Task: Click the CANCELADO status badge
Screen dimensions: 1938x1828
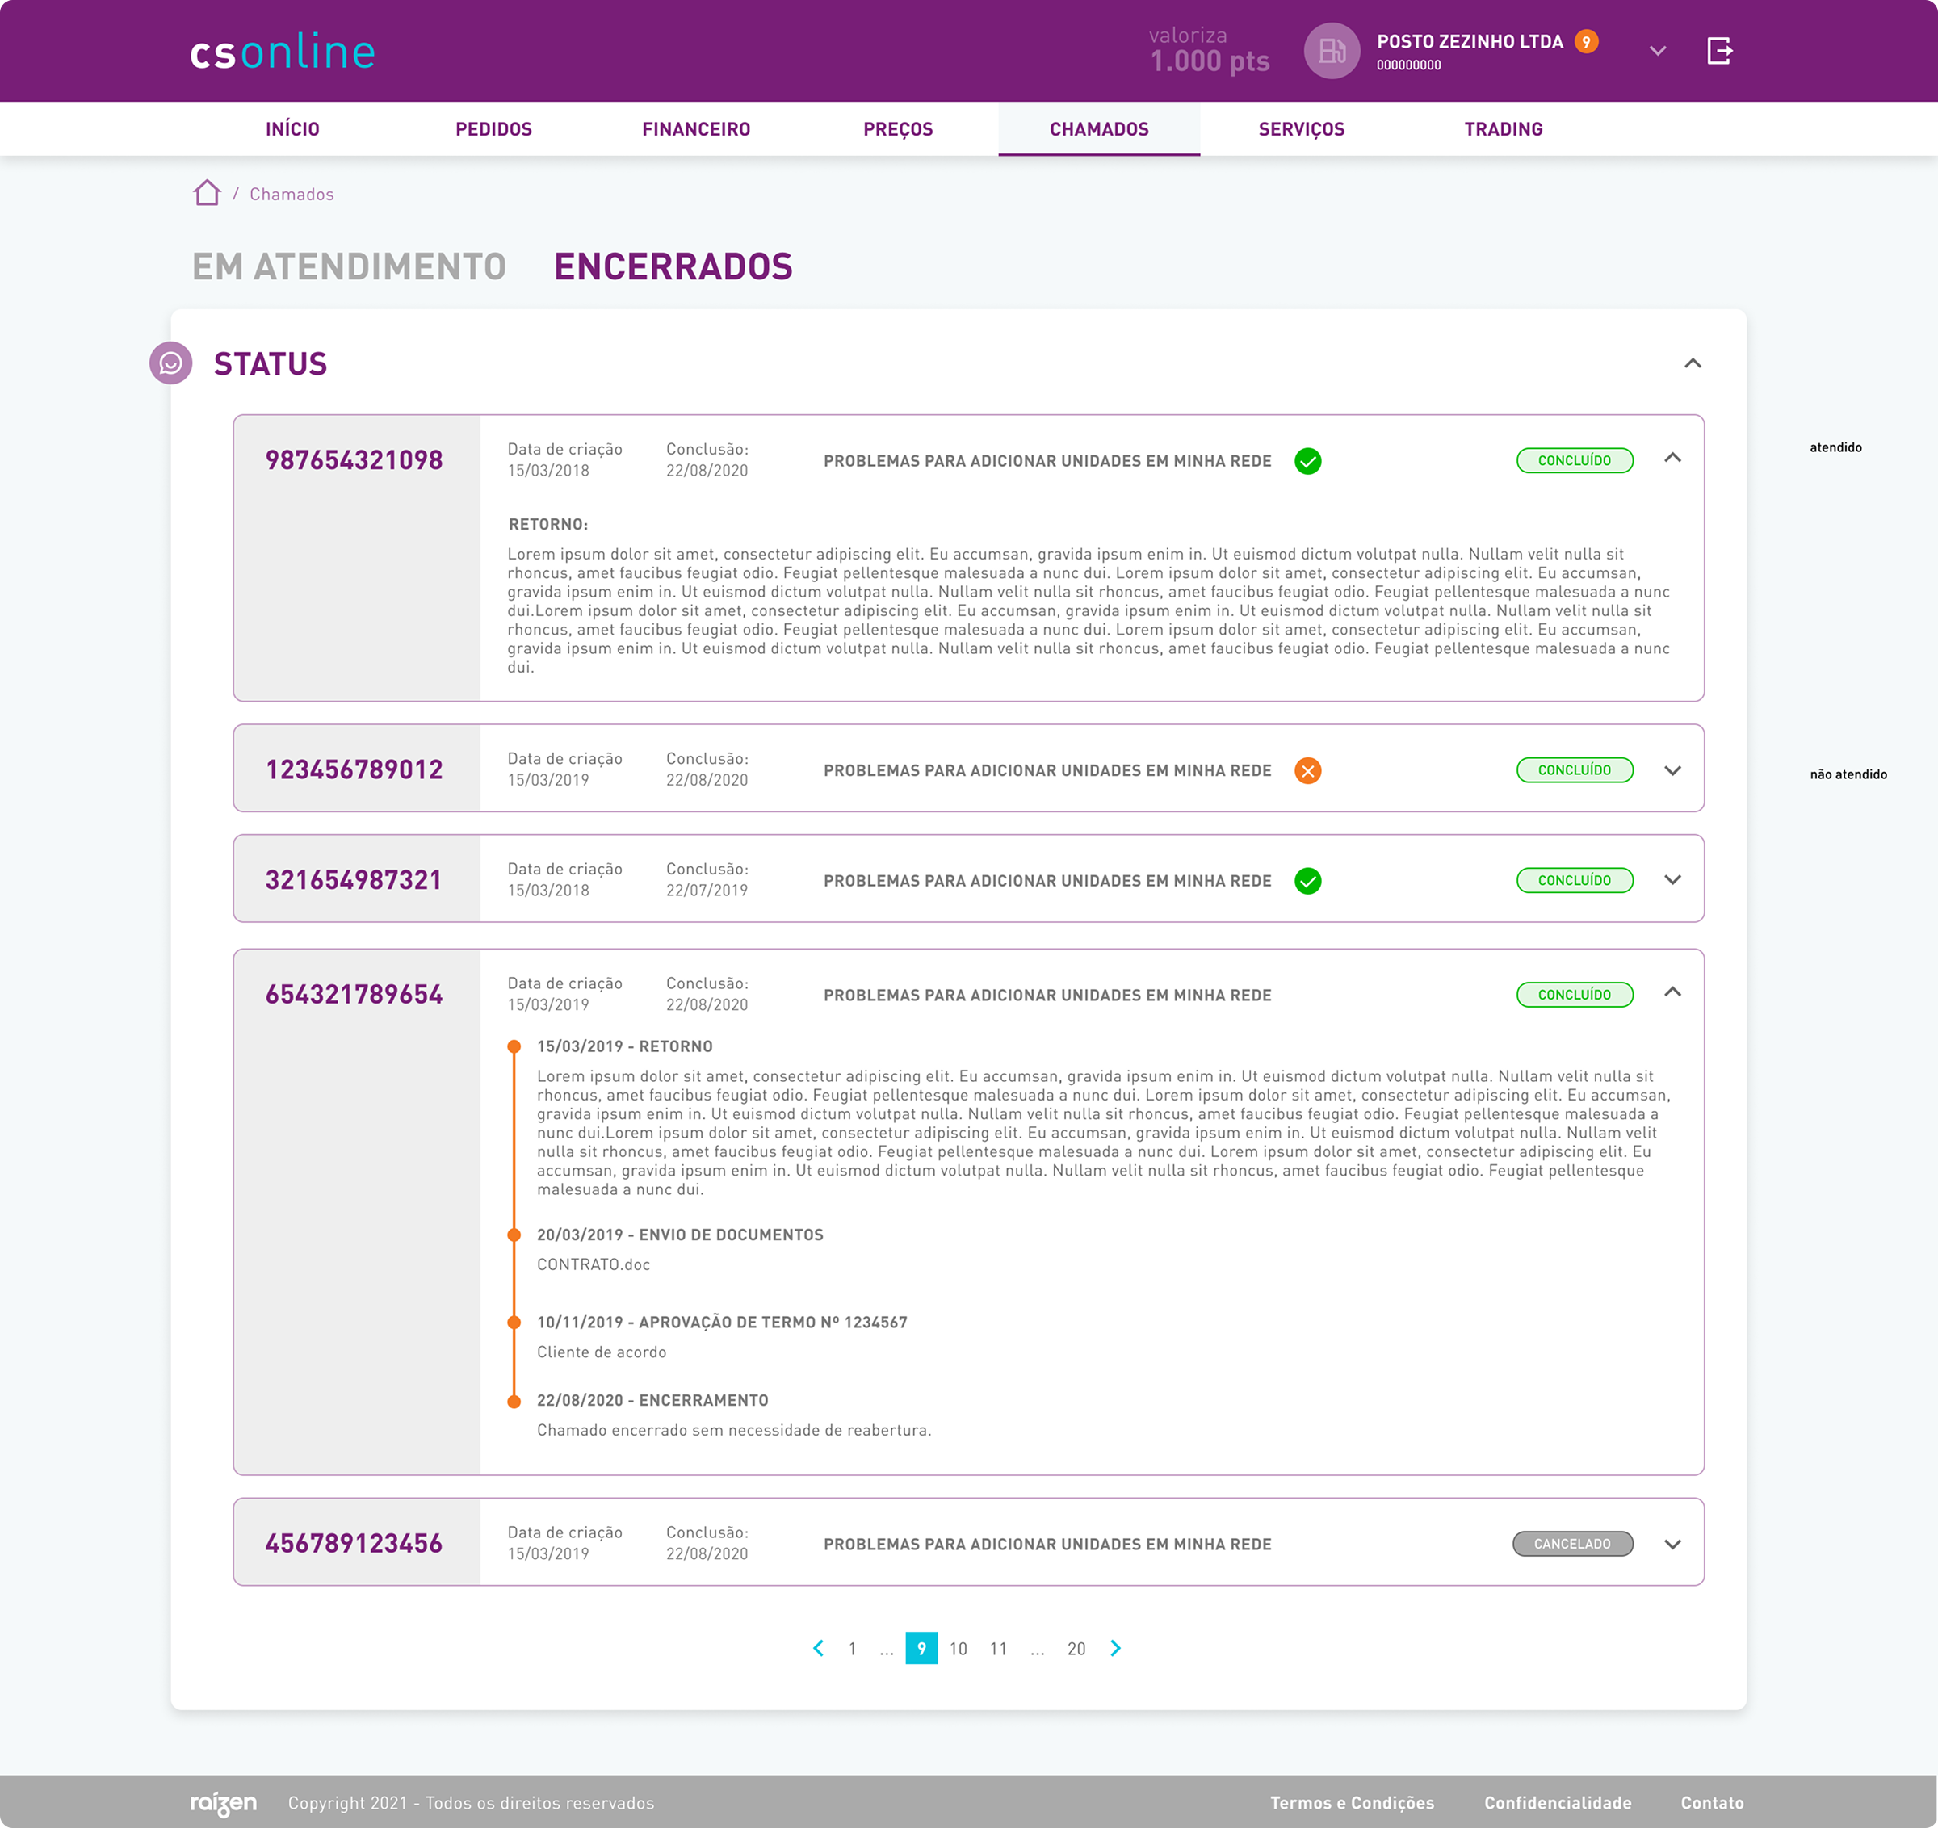Action: point(1572,1545)
